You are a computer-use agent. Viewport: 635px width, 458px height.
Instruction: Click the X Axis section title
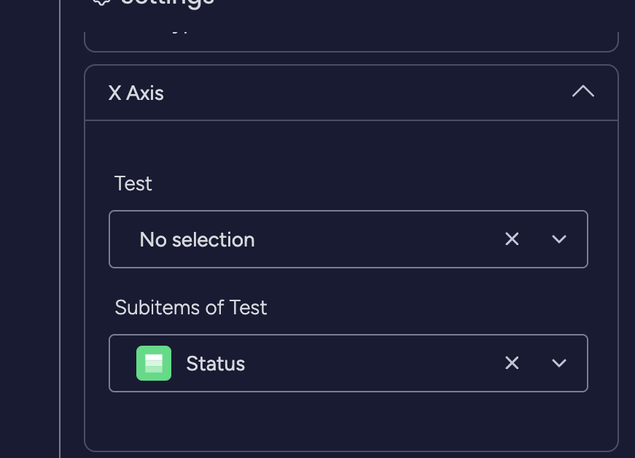(136, 93)
